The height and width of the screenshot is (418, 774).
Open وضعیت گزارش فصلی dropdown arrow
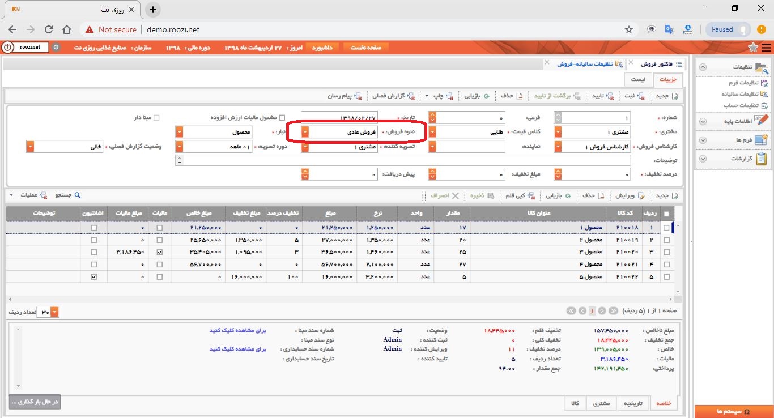click(x=30, y=147)
